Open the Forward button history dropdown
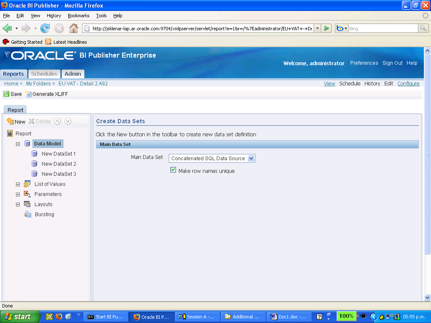The image size is (431, 323). click(x=35, y=28)
